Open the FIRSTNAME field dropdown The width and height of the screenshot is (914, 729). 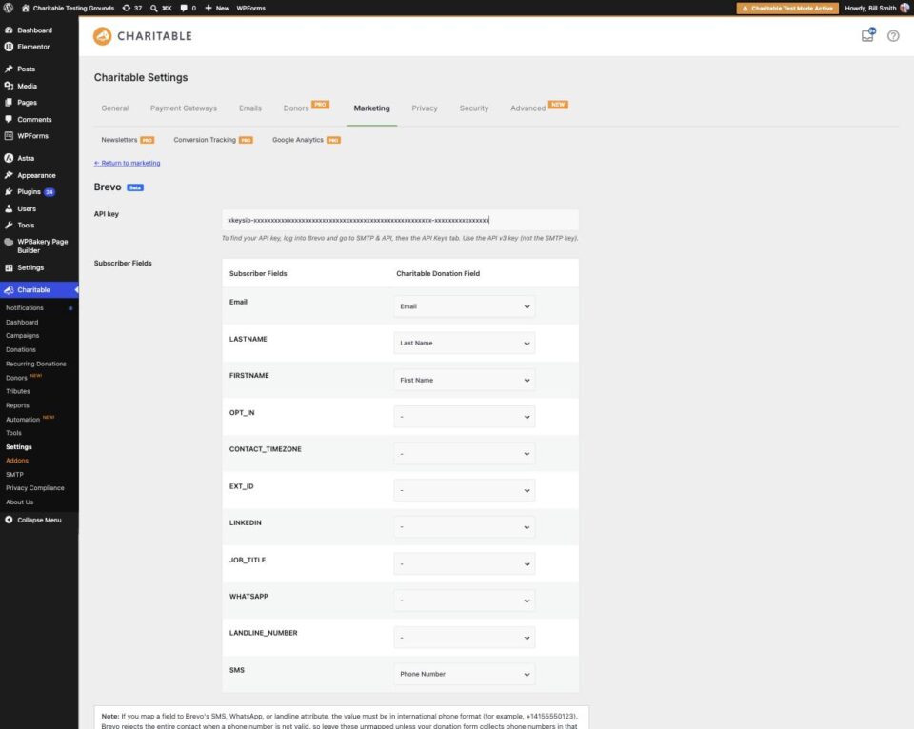click(464, 380)
